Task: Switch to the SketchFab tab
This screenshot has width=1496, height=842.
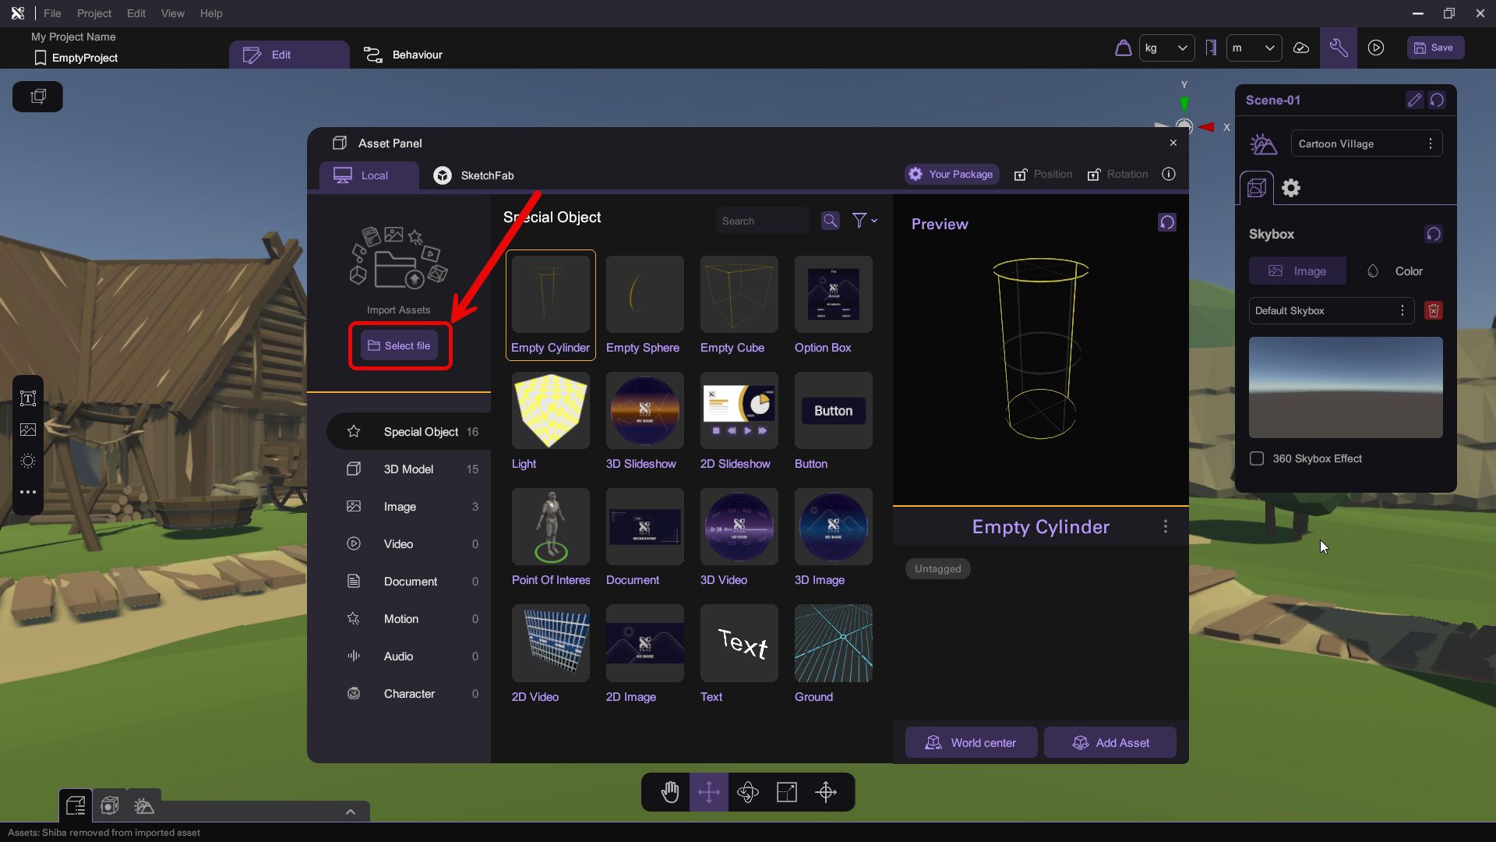Action: click(x=474, y=175)
